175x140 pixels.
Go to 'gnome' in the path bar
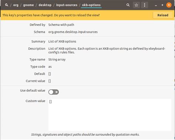[x=28, y=5]
